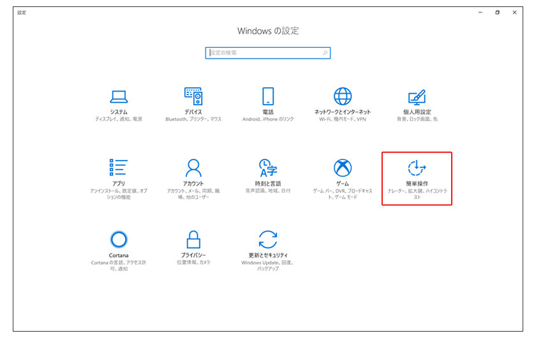Click the magnifier icon in search box

[325, 53]
